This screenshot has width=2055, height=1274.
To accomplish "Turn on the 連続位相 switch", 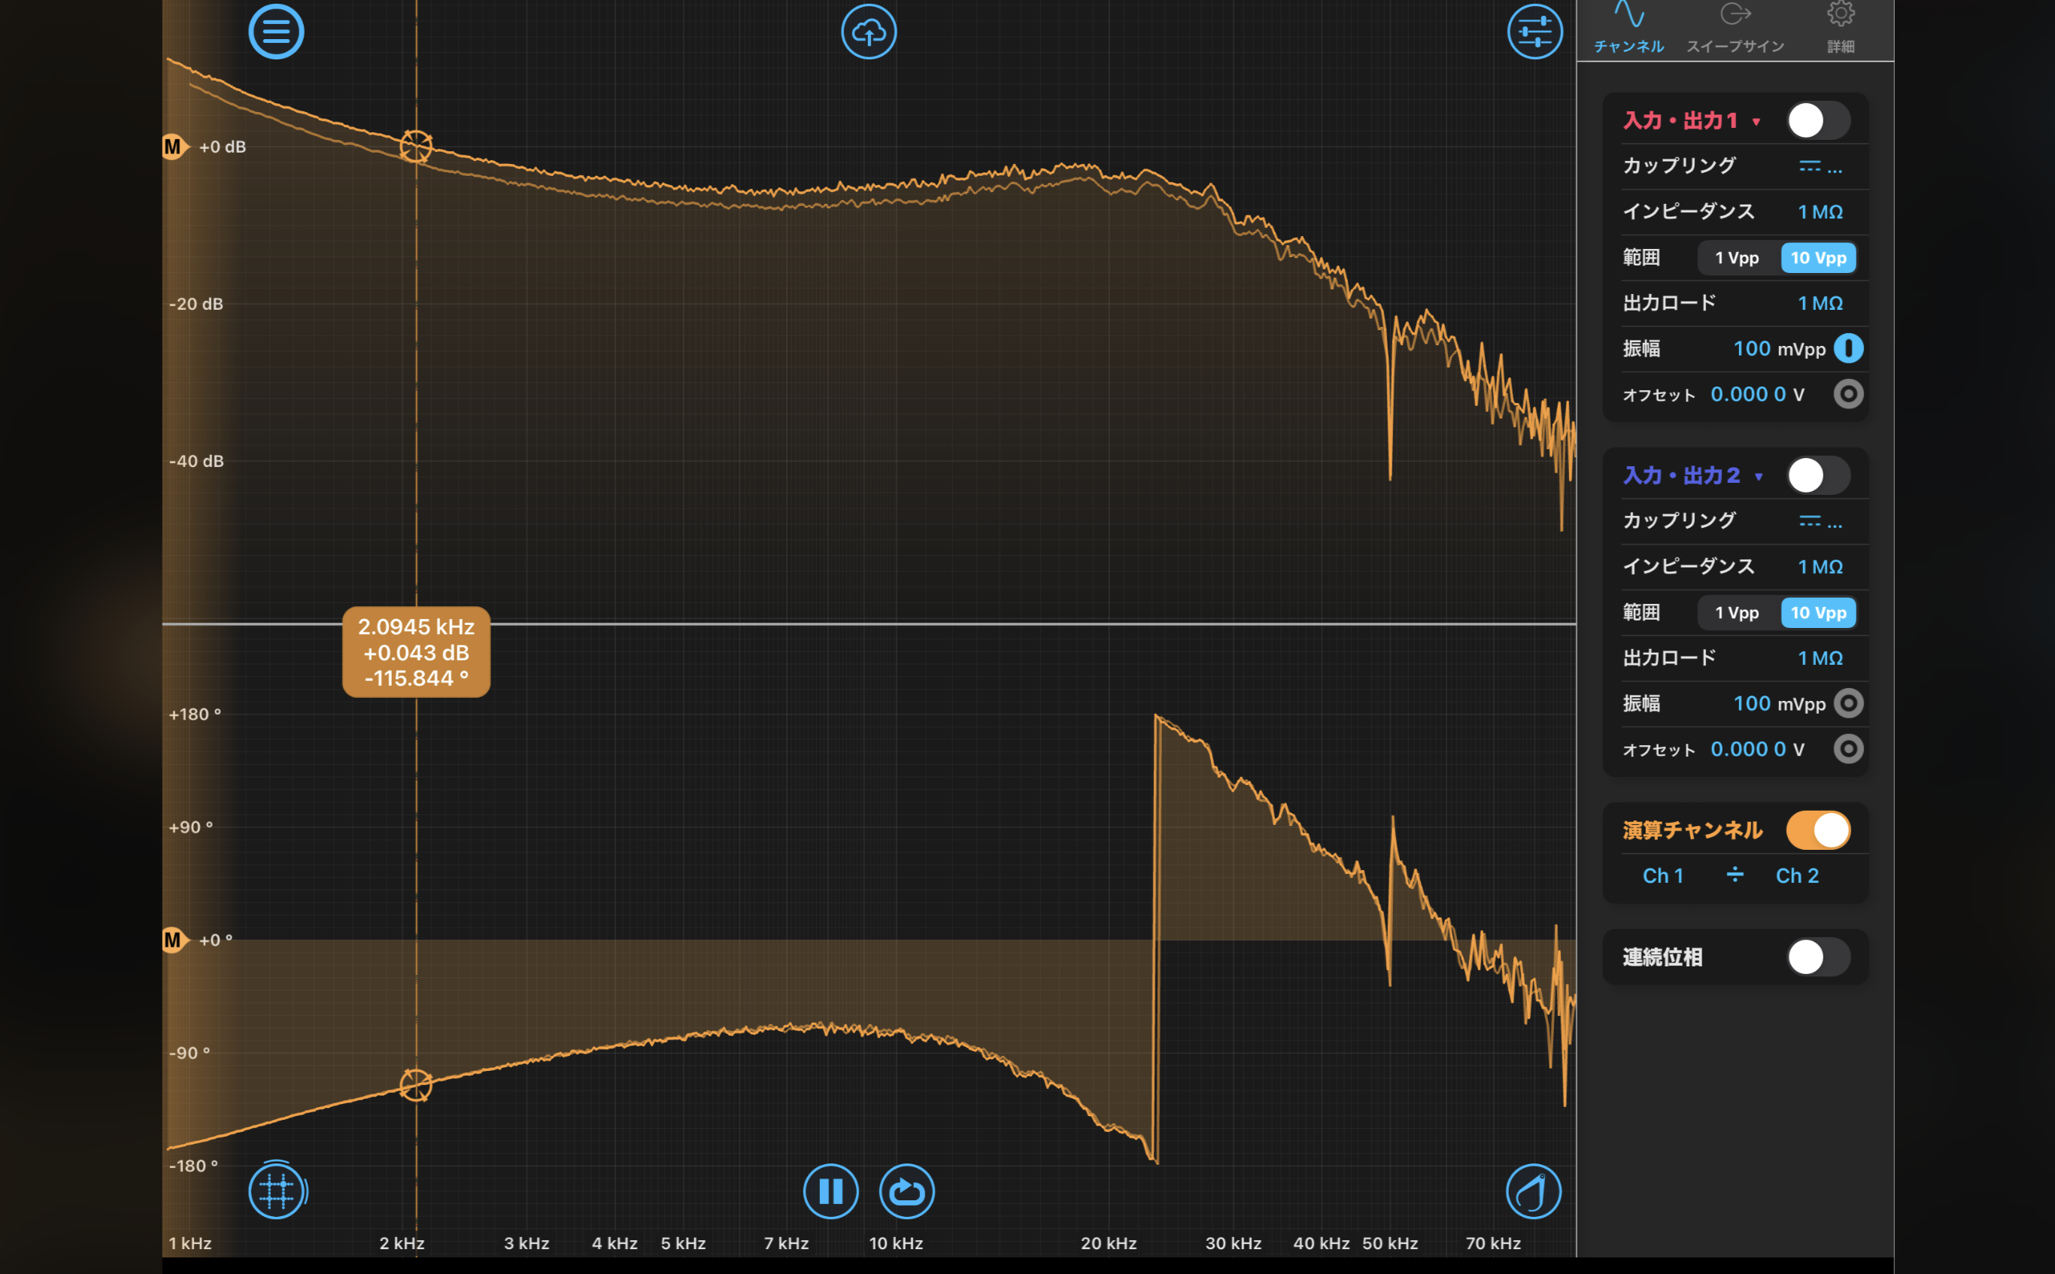I will point(1817,957).
